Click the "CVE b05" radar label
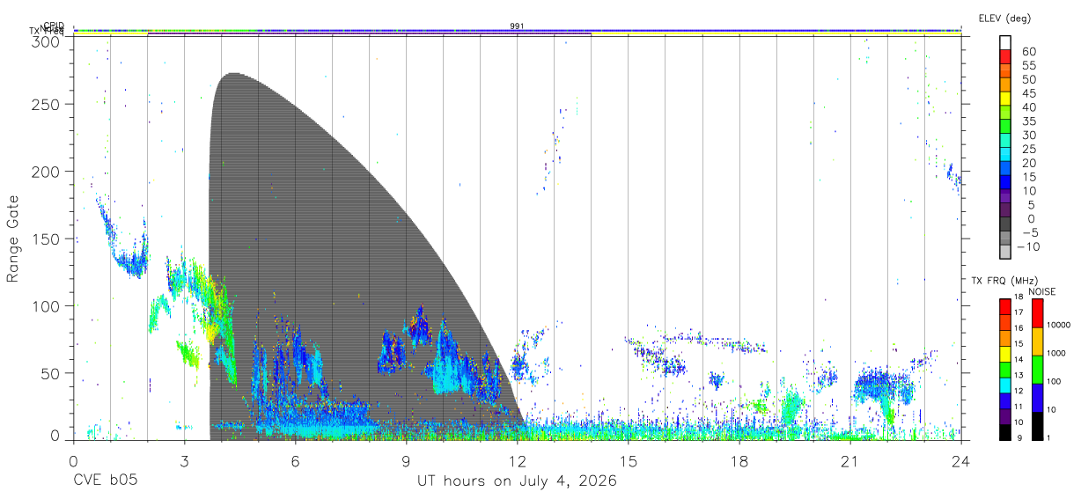The height and width of the screenshot is (499, 1081). pos(105,481)
